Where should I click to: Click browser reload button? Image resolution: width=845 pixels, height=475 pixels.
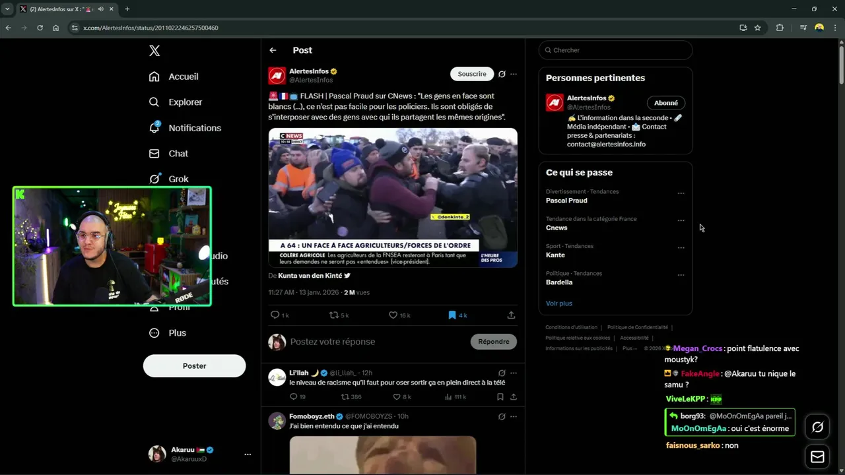40,28
